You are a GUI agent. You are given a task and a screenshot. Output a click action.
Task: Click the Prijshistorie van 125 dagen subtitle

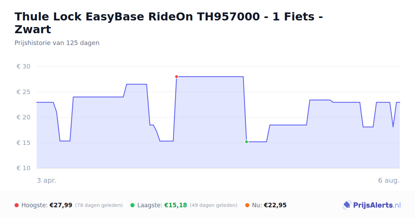57,43
